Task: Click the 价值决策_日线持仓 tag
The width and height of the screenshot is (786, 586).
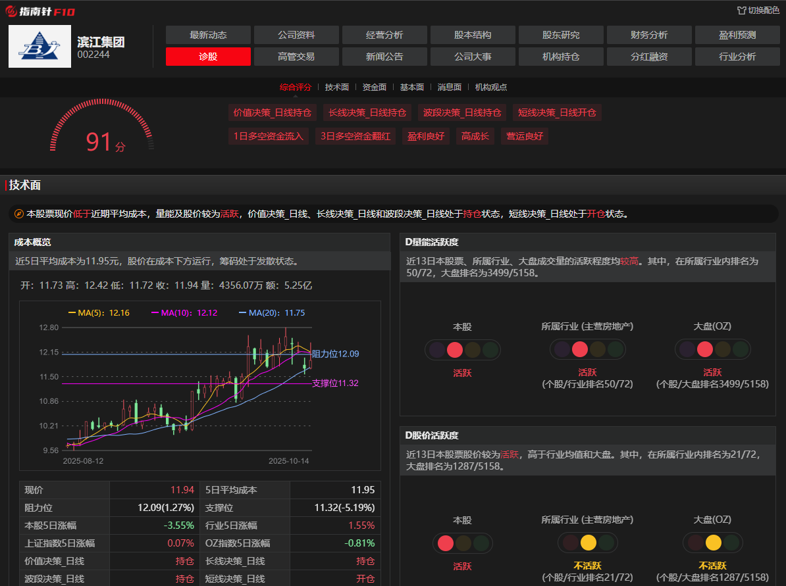Action: (272, 112)
